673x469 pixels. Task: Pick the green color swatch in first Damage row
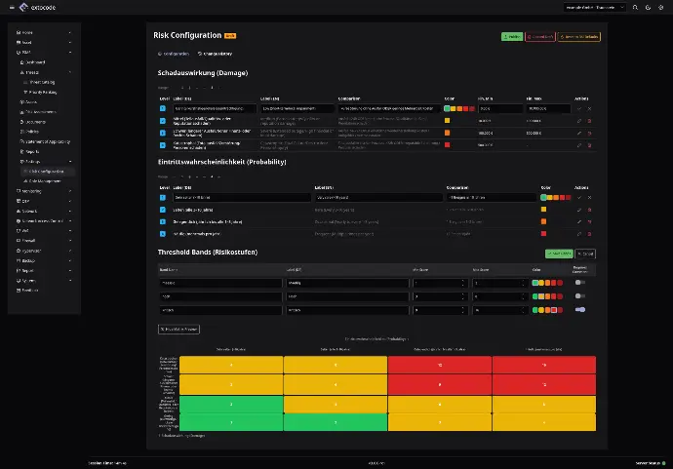[x=447, y=108]
